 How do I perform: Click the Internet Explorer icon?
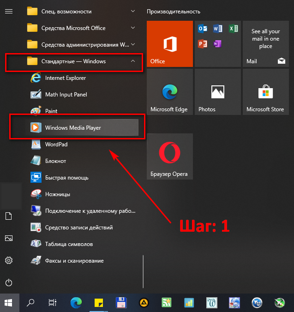click(x=36, y=78)
